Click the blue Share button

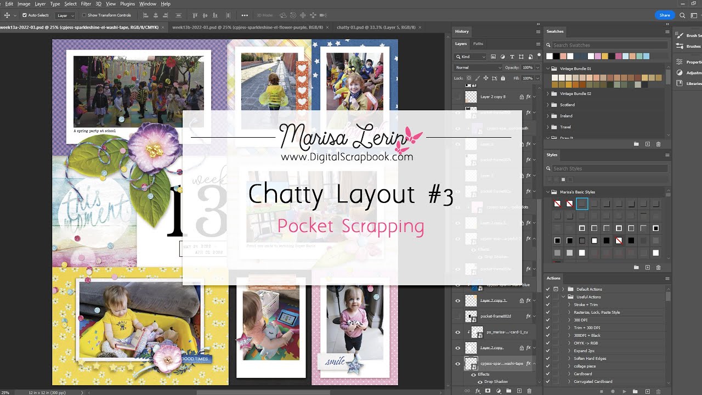tap(665, 15)
